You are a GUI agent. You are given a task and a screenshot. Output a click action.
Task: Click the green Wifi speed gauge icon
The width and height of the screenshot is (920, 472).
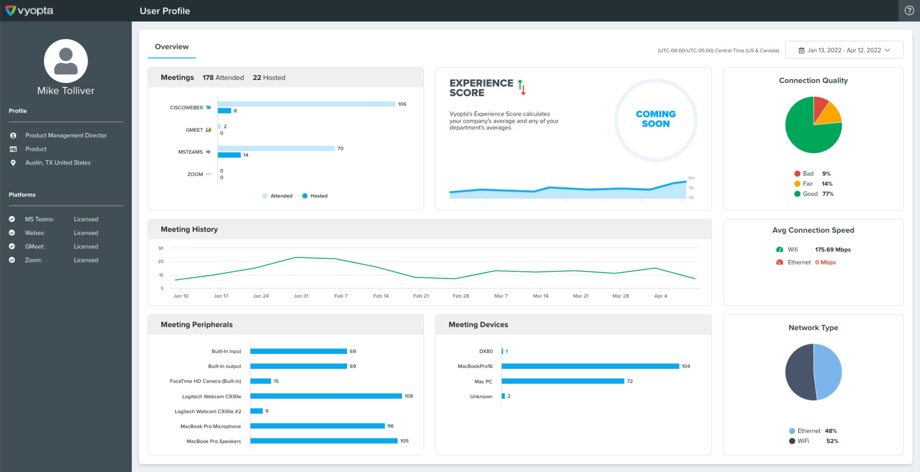[779, 250]
